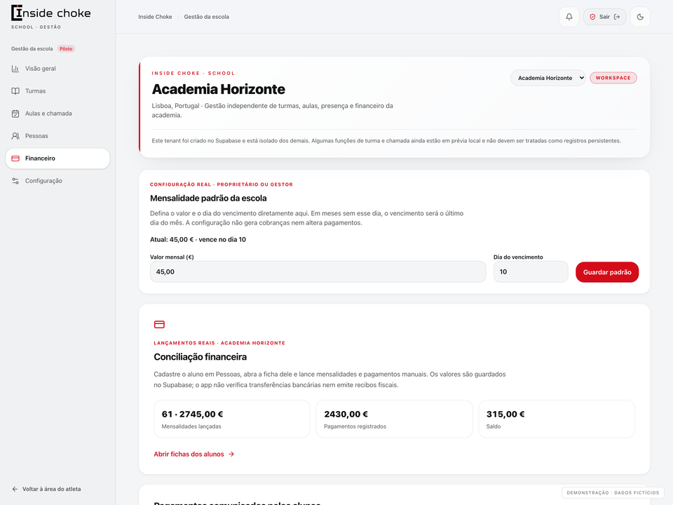The height and width of the screenshot is (505, 673).
Task: Click the shield icon on Sair button
Action: click(592, 17)
